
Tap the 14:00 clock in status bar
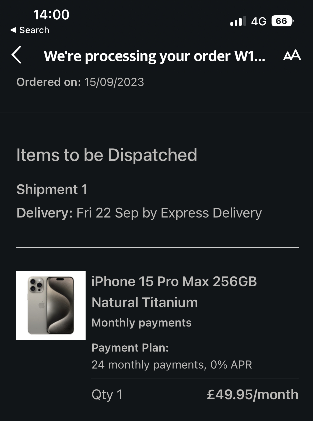coord(51,15)
